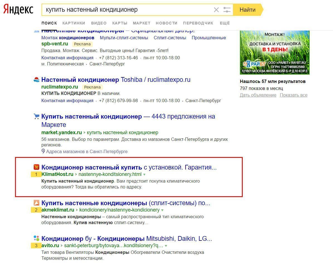Click in the search input field
This screenshot has height=265, width=333.
[125, 10]
